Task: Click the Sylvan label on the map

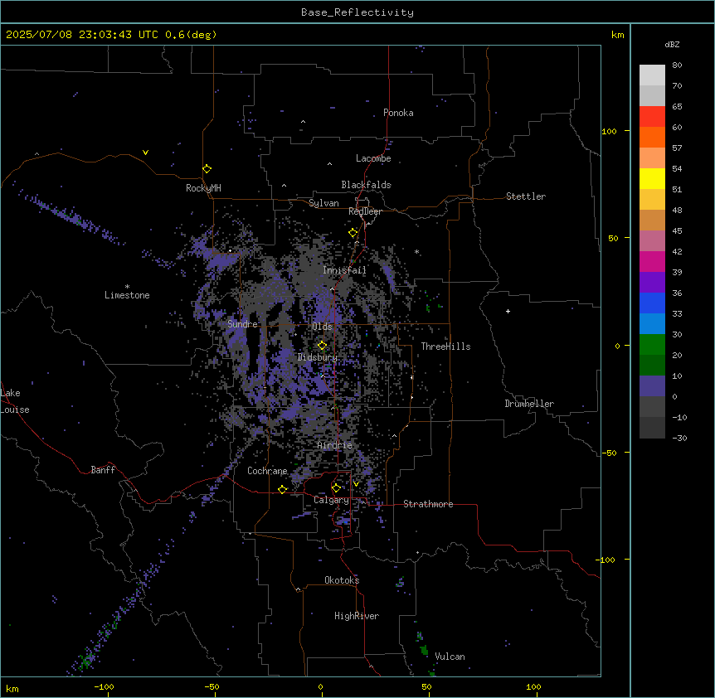Action: tap(323, 203)
